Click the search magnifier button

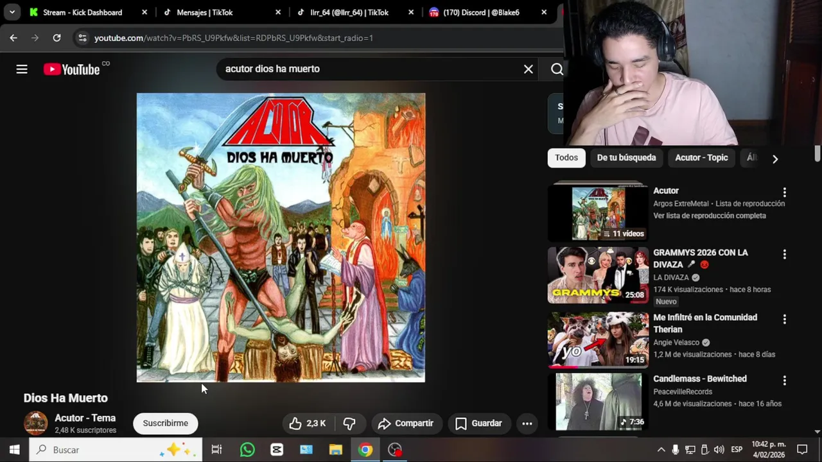557,69
